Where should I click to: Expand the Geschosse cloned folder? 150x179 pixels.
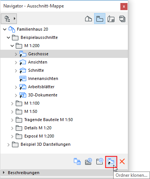click(16, 54)
